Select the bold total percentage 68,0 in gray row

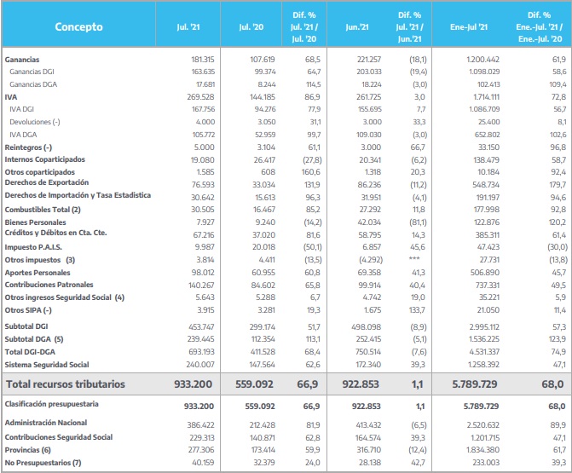[552, 384]
